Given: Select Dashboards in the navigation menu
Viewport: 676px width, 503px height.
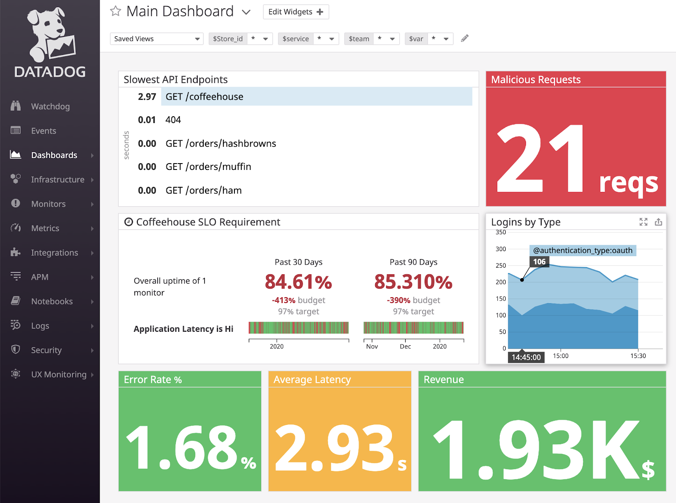Looking at the screenshot, I should coord(54,155).
